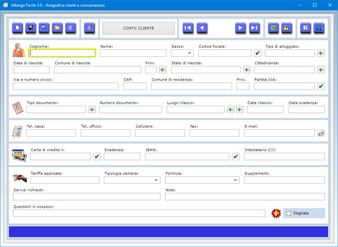Open help with the question mark icon
Screen dimensions: 338x247
[305, 28]
